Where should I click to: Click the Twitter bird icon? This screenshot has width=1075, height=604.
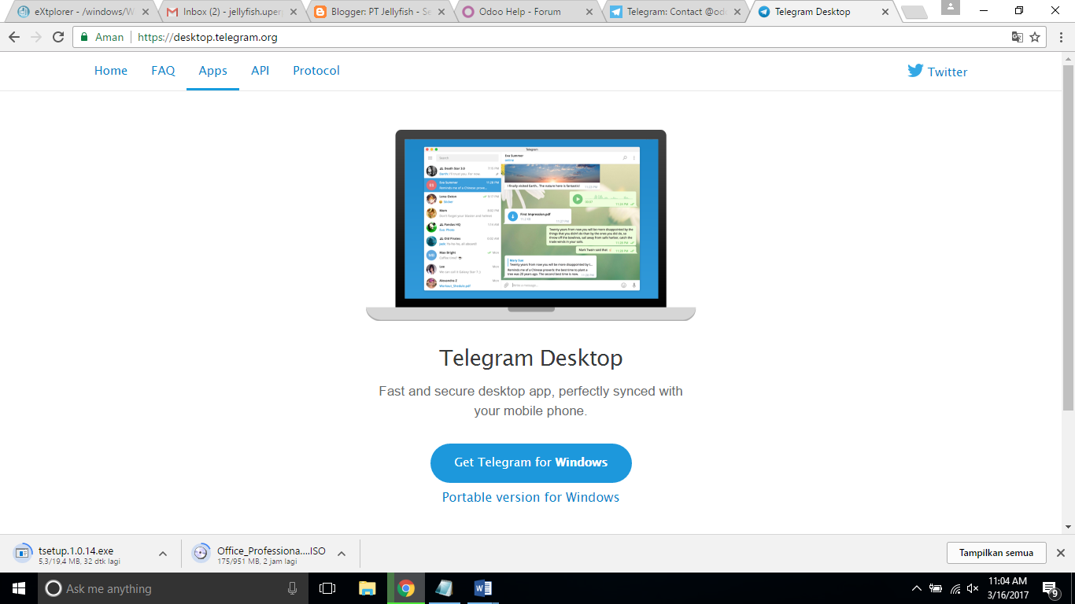tap(915, 70)
